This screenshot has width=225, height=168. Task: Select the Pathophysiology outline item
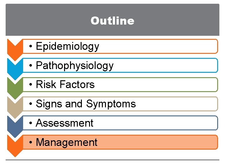pos(75,66)
